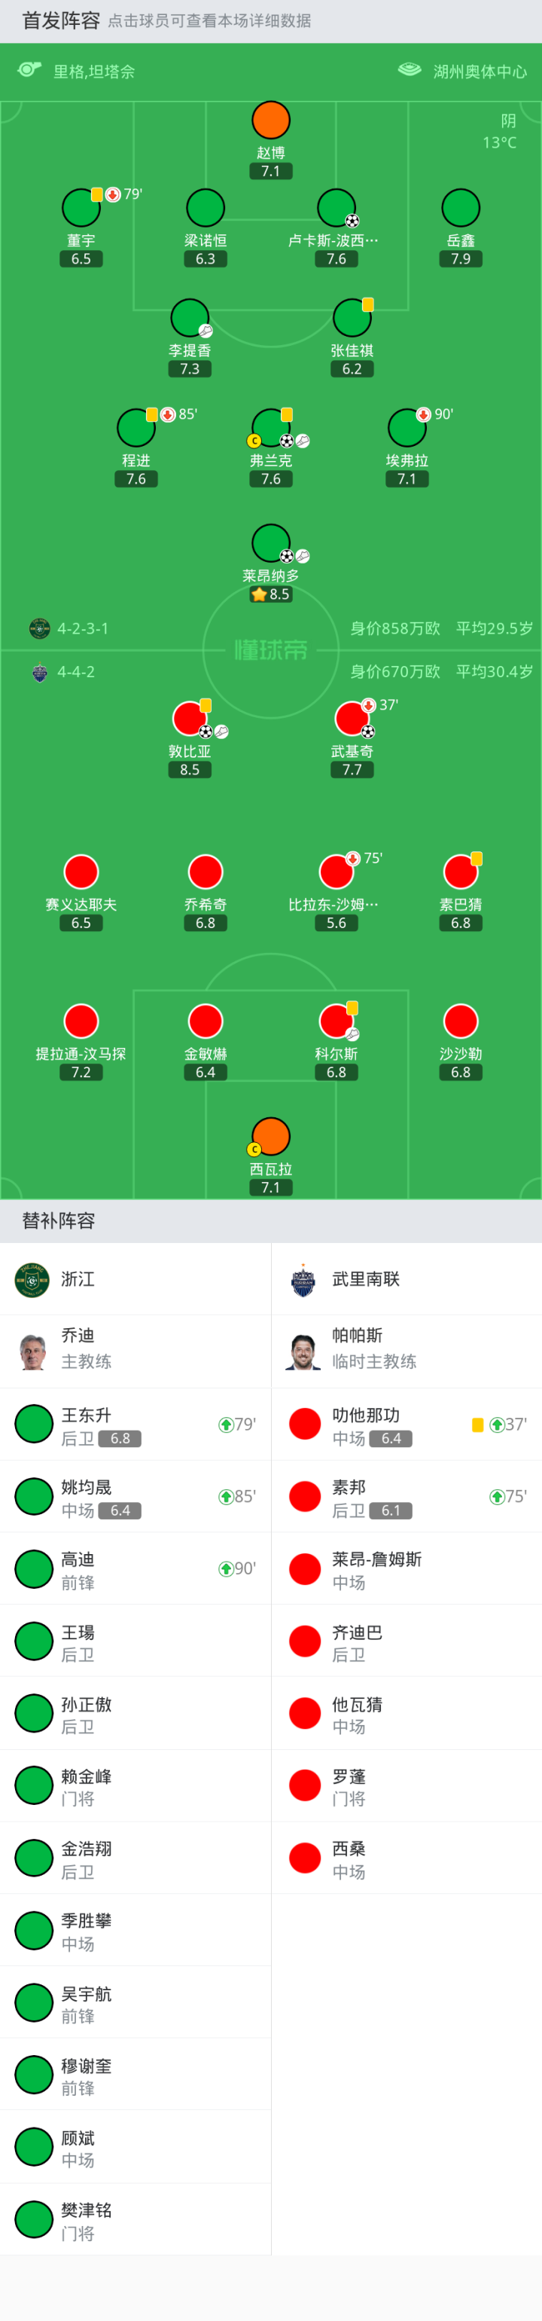The height and width of the screenshot is (2321, 542).
Task: Click the 武里南联 team crest in substitutes
Action: 303,1279
